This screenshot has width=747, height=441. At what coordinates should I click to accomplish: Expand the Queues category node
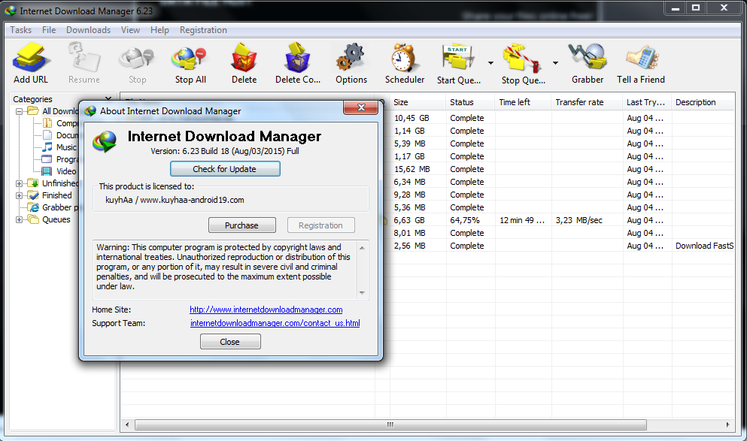pos(19,220)
